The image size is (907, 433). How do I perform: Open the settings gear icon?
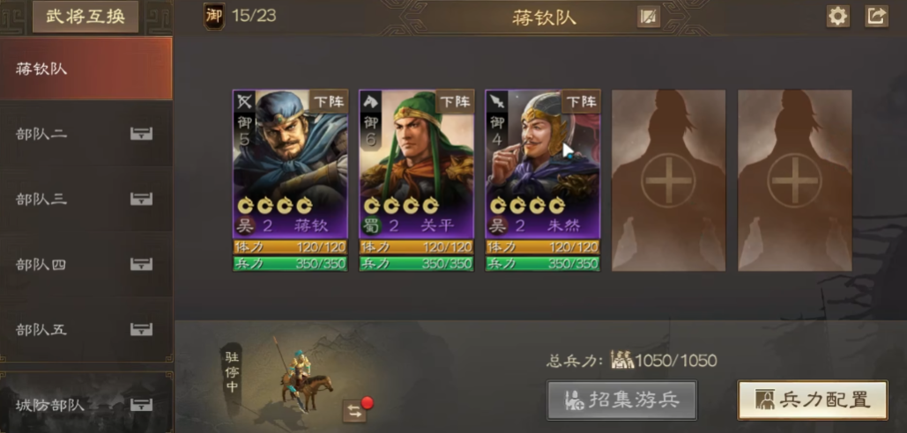(837, 16)
